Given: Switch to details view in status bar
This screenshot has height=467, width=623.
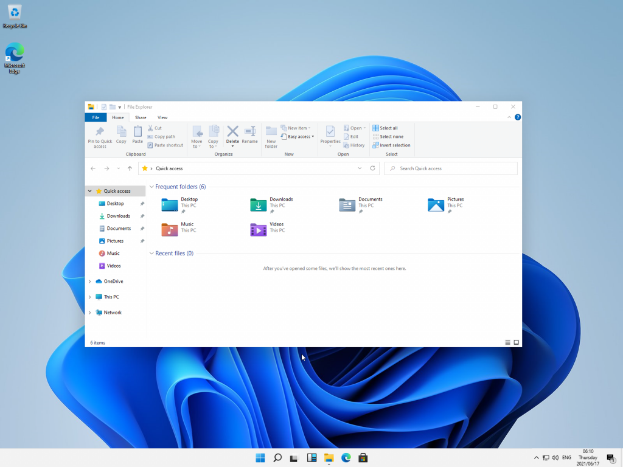Looking at the screenshot, I should (x=508, y=342).
